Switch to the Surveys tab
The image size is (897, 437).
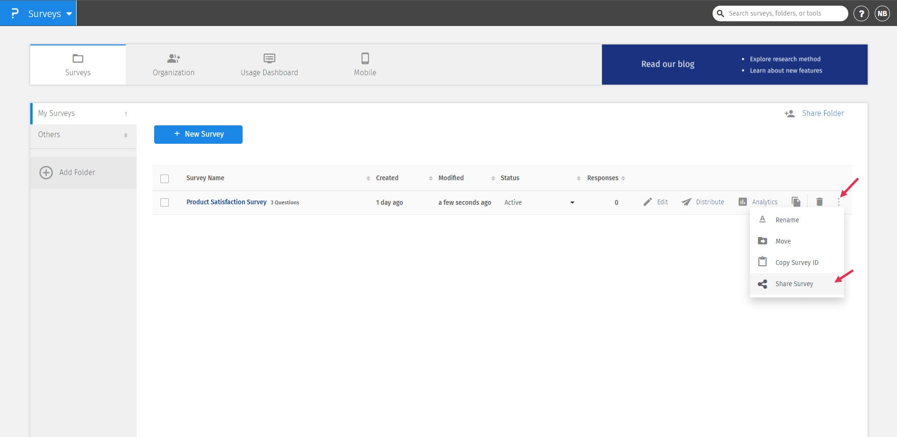[x=78, y=65]
